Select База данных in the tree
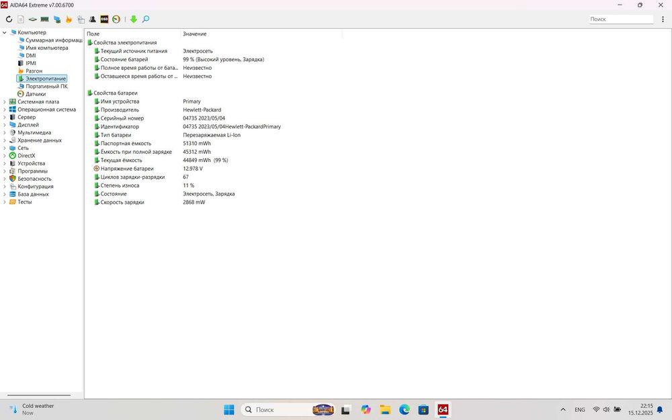 (33, 195)
